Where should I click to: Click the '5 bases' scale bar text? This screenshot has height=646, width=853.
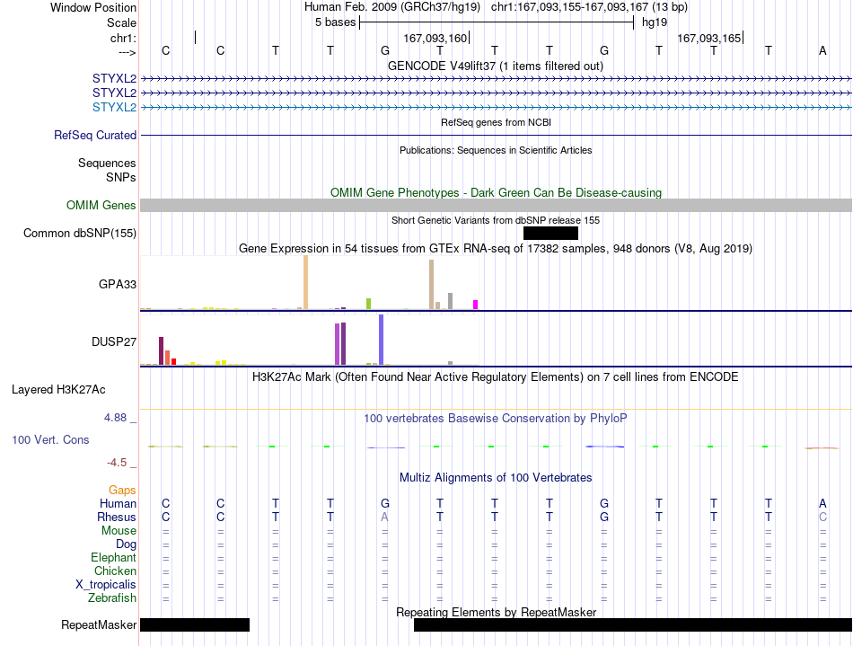(x=335, y=22)
